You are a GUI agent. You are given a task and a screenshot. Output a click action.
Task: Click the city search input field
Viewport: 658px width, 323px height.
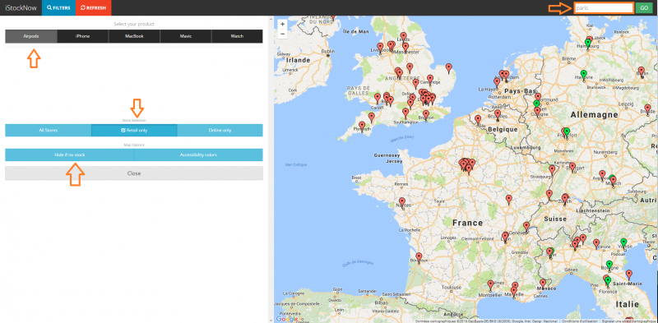click(604, 8)
